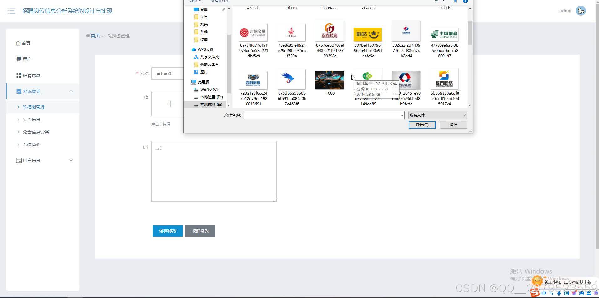Expand the 用户信息 sidebar section
599x298 pixels.
43,160
